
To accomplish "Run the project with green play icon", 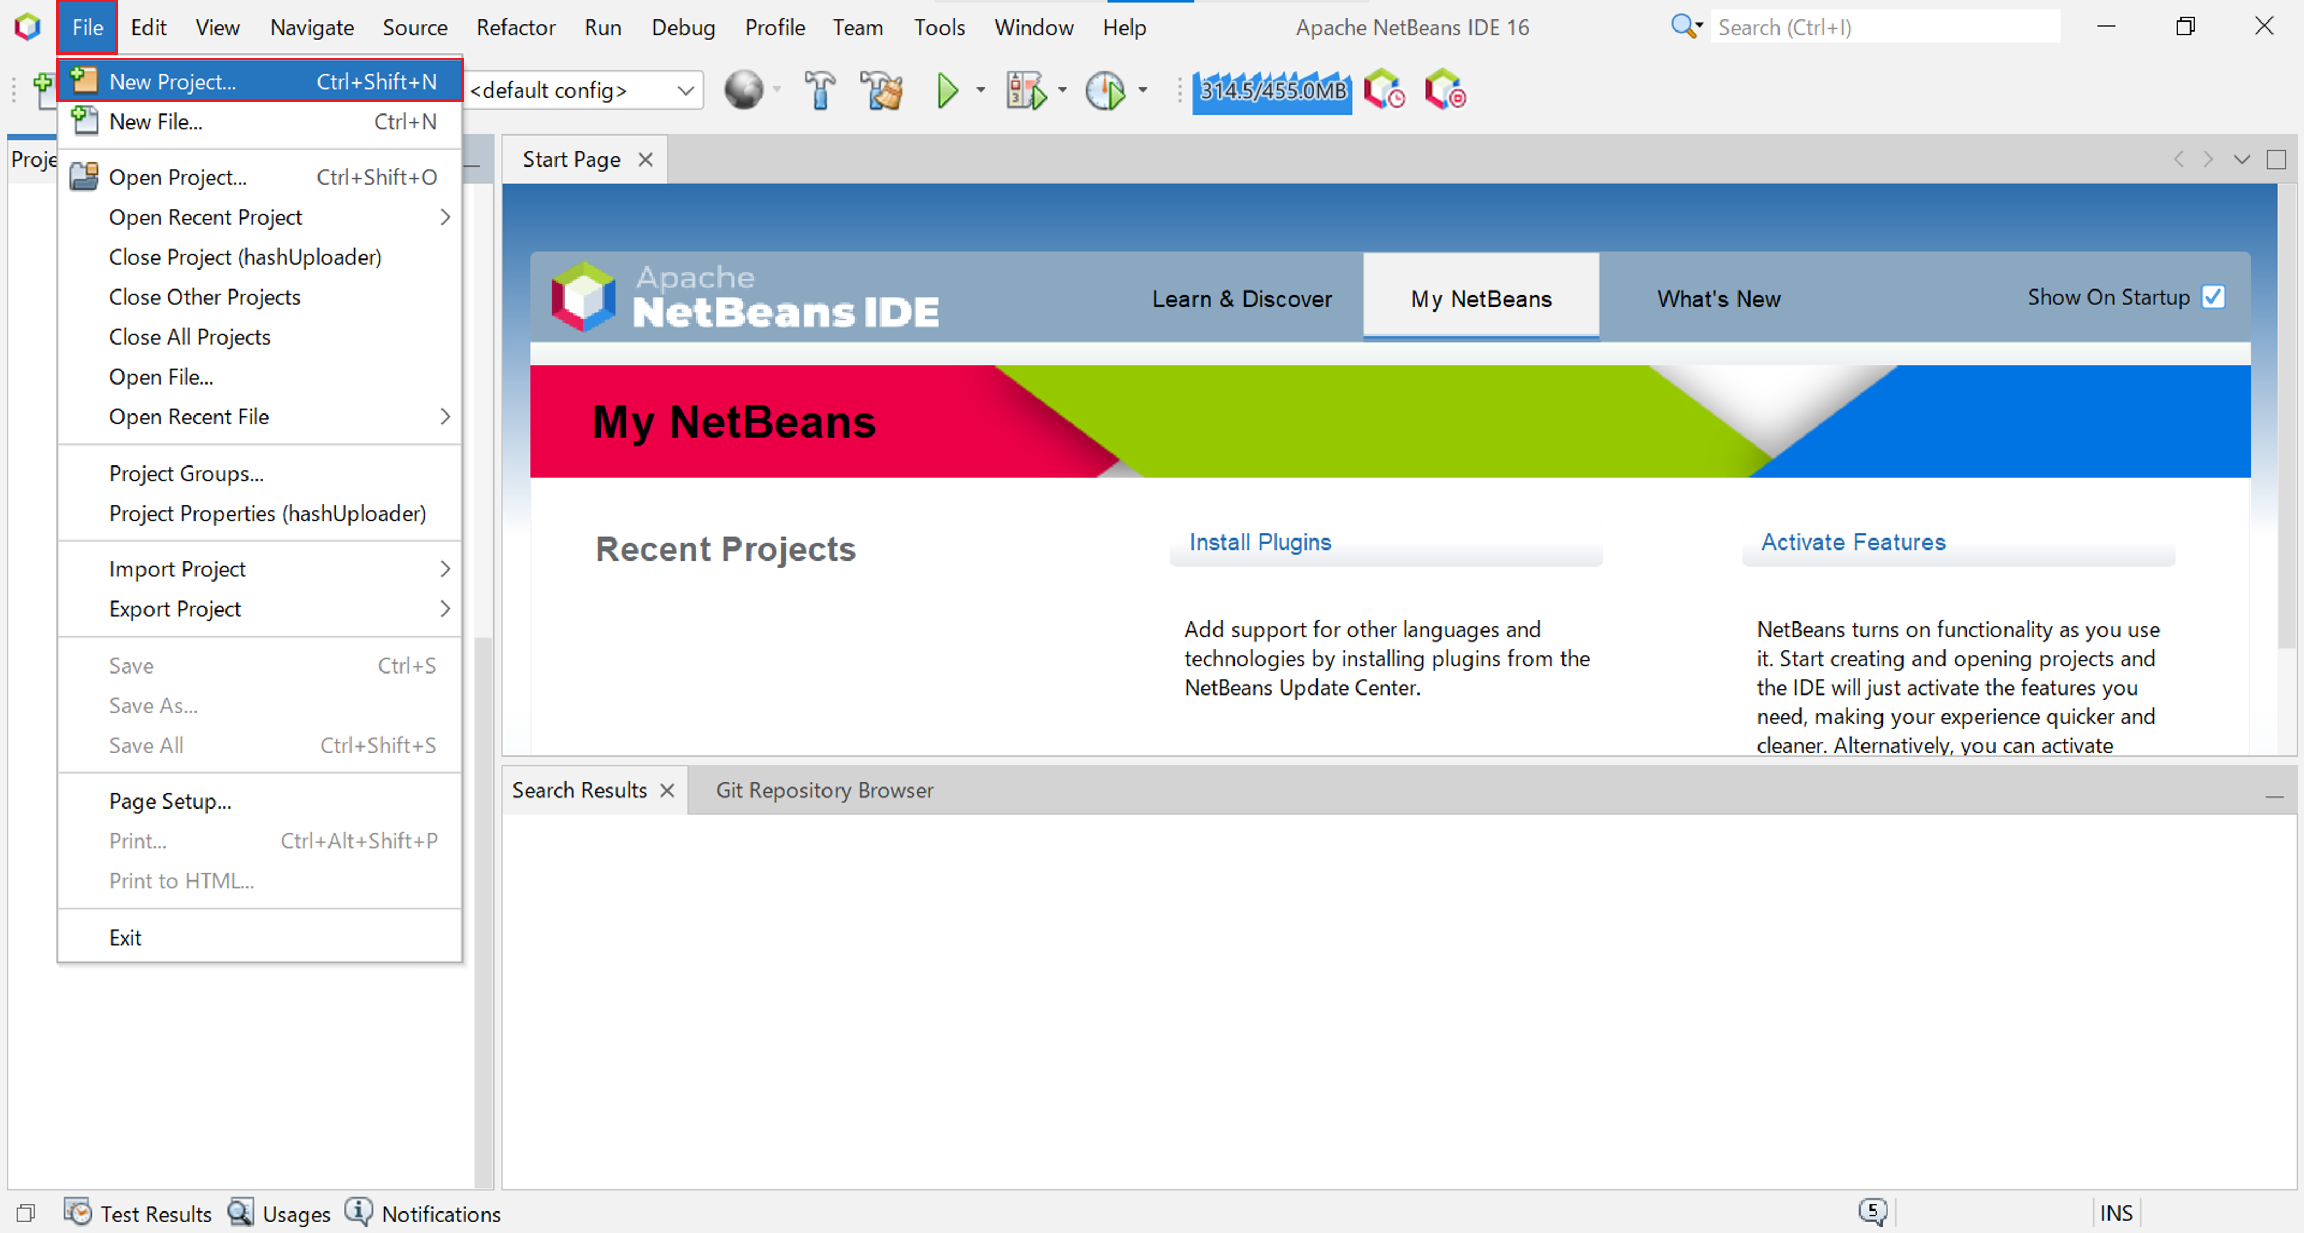I will click(x=947, y=90).
